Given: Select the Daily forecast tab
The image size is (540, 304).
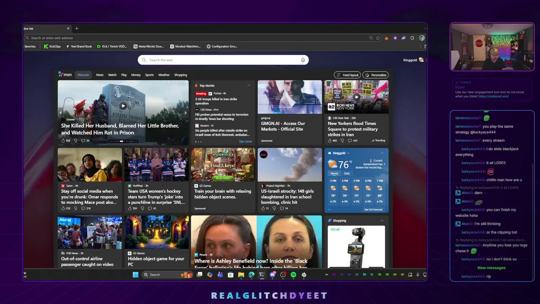Looking at the screenshot, I should [x=347, y=173].
